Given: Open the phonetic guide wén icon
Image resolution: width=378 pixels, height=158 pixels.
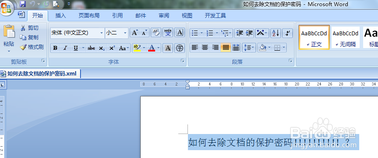Looking at the screenshot, I should (168, 33).
